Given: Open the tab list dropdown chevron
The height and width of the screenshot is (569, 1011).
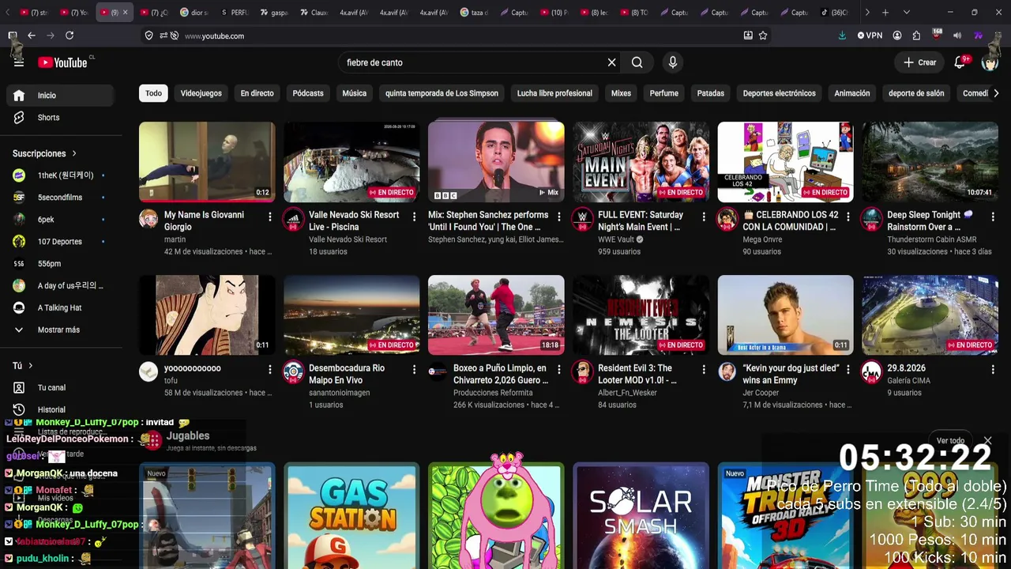Looking at the screenshot, I should pyautogui.click(x=906, y=13).
